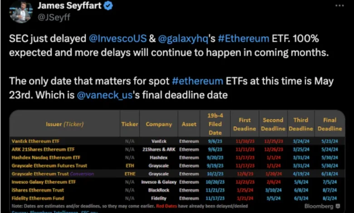Click the Fidelity Ethereum Fund row label
354x213 pixels.
pyautogui.click(x=38, y=198)
